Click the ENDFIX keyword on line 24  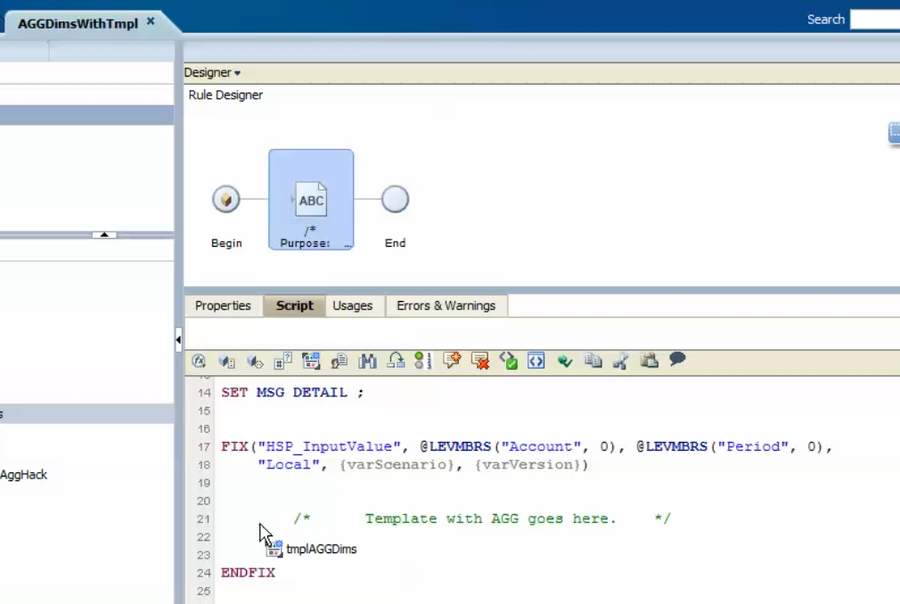[248, 573]
